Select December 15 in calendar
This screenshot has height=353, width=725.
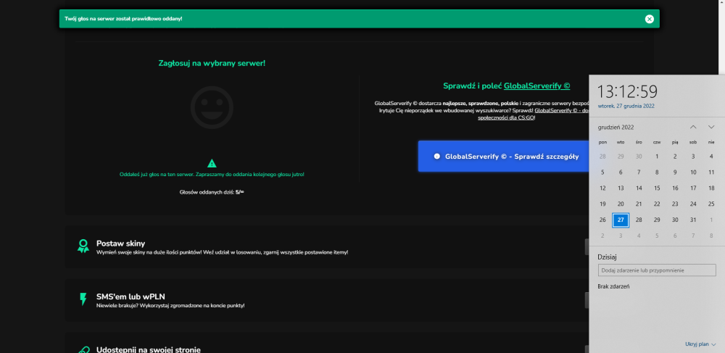coord(657,188)
